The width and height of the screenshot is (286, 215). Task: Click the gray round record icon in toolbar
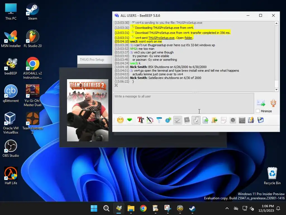pyautogui.click(x=233, y=120)
